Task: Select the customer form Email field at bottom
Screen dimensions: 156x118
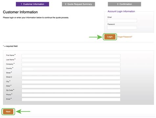Action: 71,100
